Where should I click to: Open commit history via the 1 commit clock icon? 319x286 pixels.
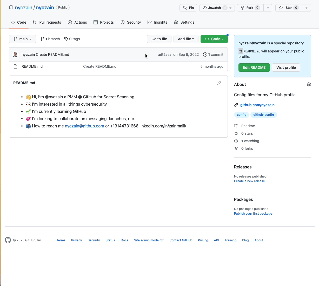(x=205, y=55)
